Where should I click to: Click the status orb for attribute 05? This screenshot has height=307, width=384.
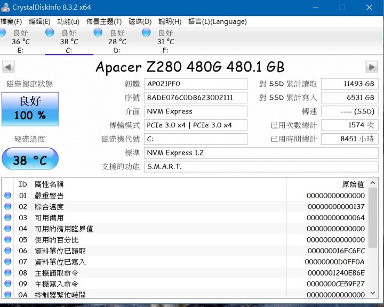[x=8, y=240]
